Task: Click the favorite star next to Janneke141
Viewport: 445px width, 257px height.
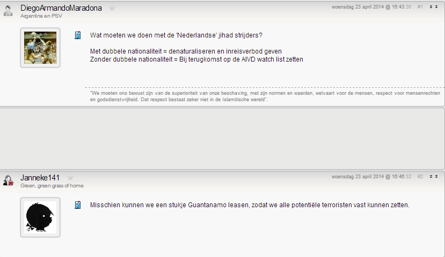Action: pos(70,177)
